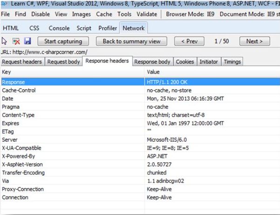This screenshot has width=280, height=215.
Task: Open the Images menu
Action: tap(82, 14)
